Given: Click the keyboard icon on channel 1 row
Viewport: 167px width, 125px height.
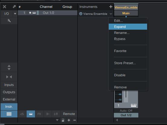Looking at the screenshot, I should pyautogui.click(x=34, y=13).
